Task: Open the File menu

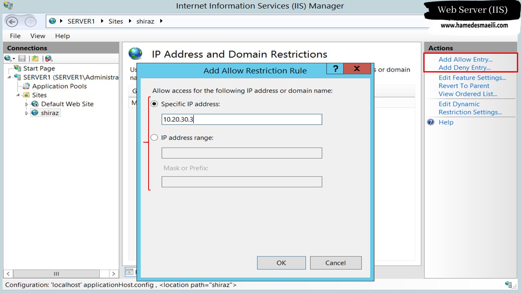Action: click(x=15, y=36)
